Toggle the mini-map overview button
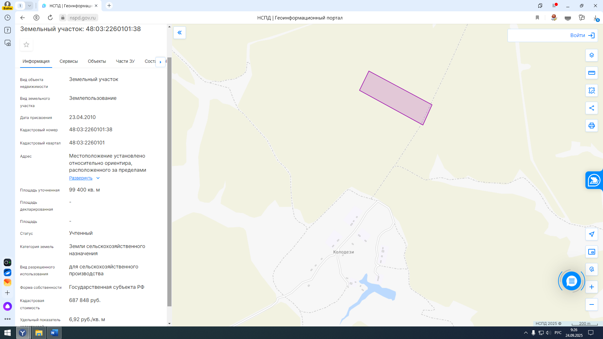The image size is (603, 339). [591, 252]
